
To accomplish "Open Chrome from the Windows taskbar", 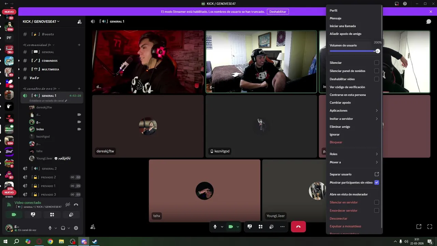I will point(50,242).
